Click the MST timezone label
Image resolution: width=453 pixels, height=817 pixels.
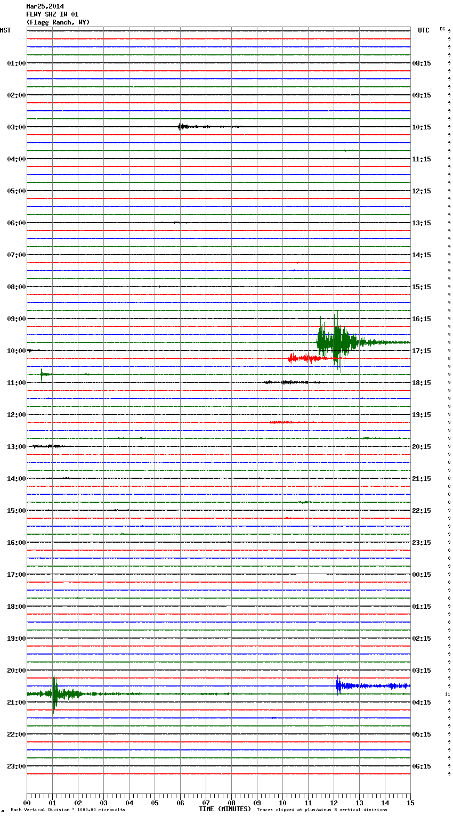pyautogui.click(x=5, y=30)
